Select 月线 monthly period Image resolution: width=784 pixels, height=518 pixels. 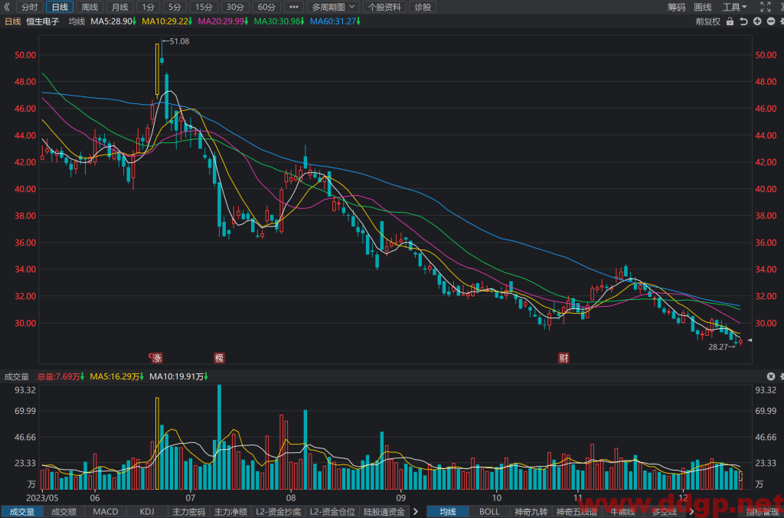(x=119, y=7)
